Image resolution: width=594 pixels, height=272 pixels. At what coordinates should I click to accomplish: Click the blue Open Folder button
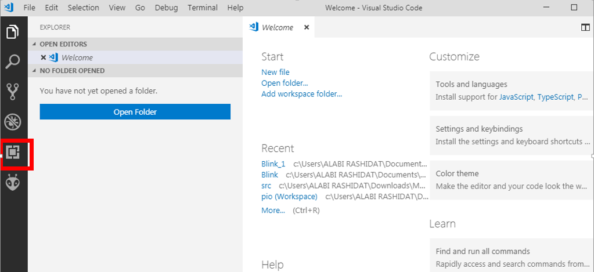135,111
